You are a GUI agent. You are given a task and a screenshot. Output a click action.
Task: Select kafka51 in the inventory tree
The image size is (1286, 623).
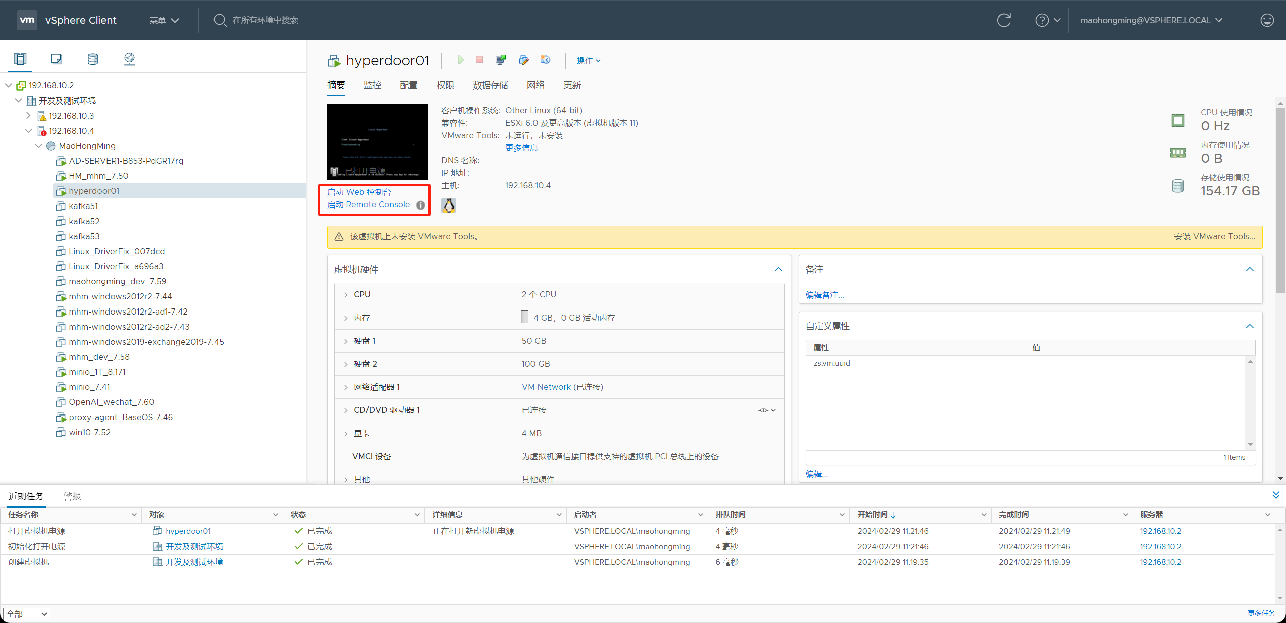(x=83, y=206)
